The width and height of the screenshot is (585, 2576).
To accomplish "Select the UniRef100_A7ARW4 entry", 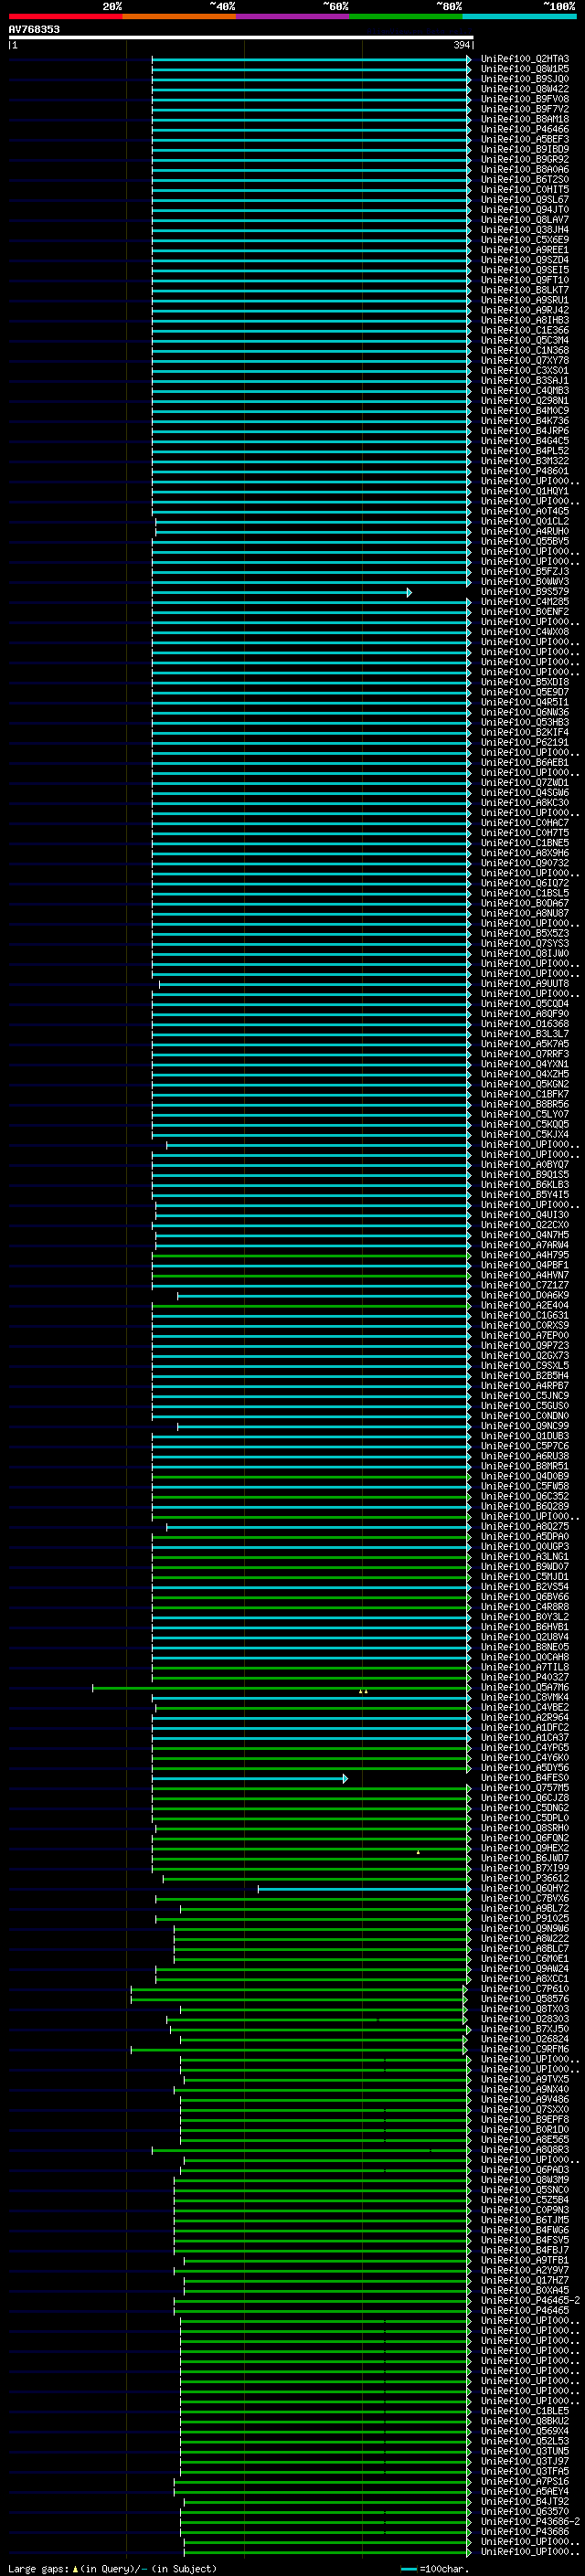I will [x=525, y=1245].
